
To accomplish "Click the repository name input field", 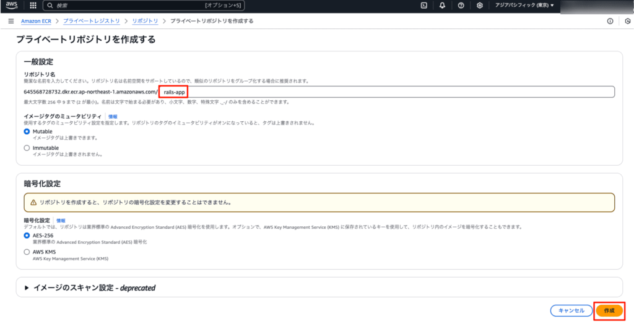I will 384,92.
